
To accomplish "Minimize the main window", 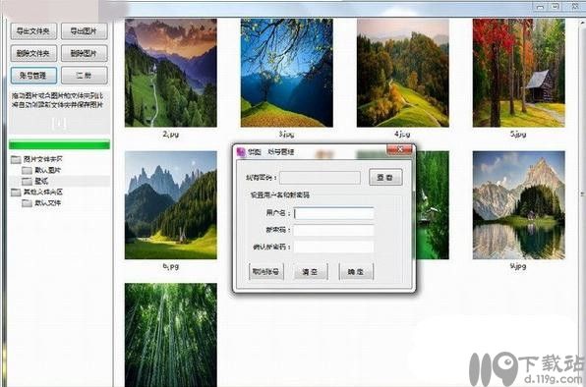I will coord(541,7).
